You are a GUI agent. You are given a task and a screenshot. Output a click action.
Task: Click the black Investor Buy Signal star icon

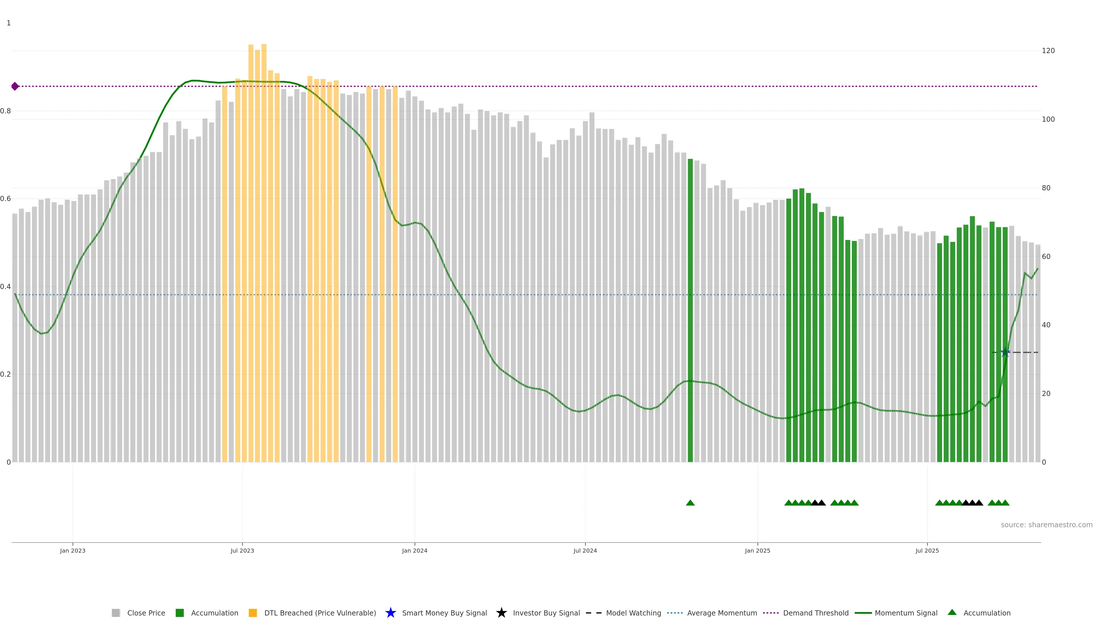pos(501,613)
